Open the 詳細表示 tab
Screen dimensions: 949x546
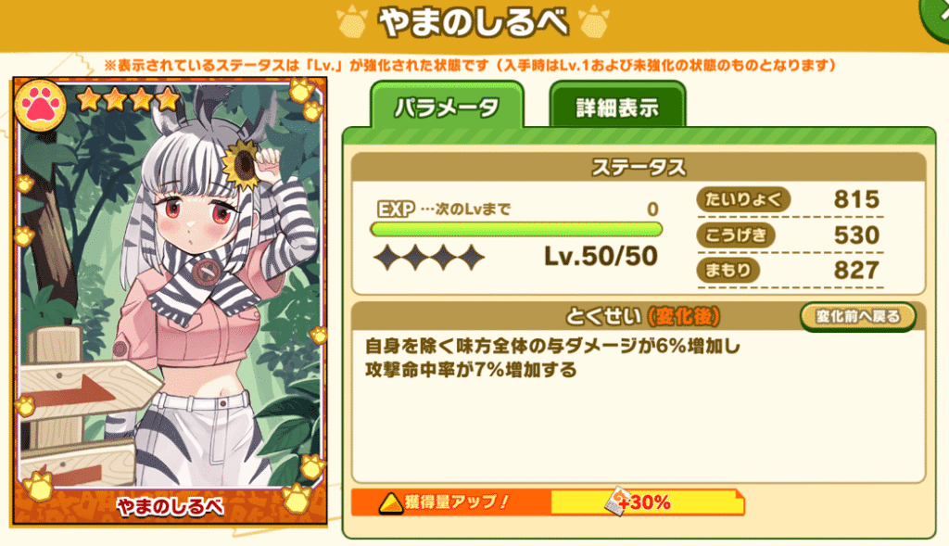coord(616,108)
